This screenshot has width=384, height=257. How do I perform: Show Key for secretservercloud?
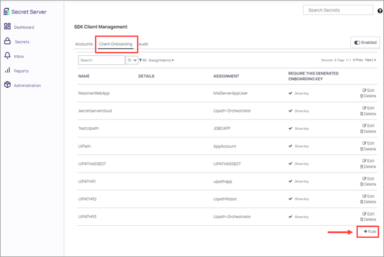pyautogui.click(x=302, y=111)
